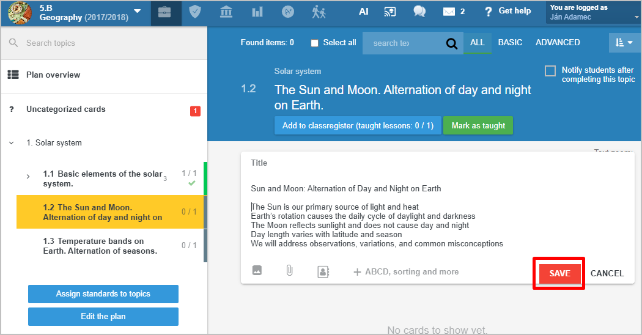Collapse the 1. Solar system section

click(11, 143)
